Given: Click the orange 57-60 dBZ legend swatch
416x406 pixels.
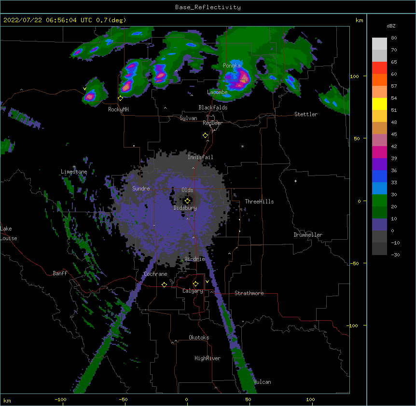Looking at the screenshot, I should coord(379,80).
